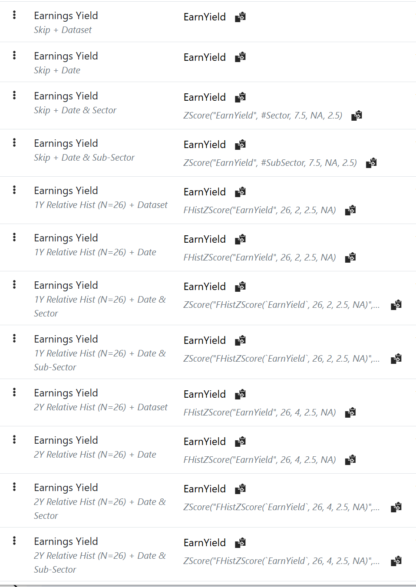Click FHistZScore 26, 4 formula in 2Y Date row
The image size is (416, 587).
[260, 460]
